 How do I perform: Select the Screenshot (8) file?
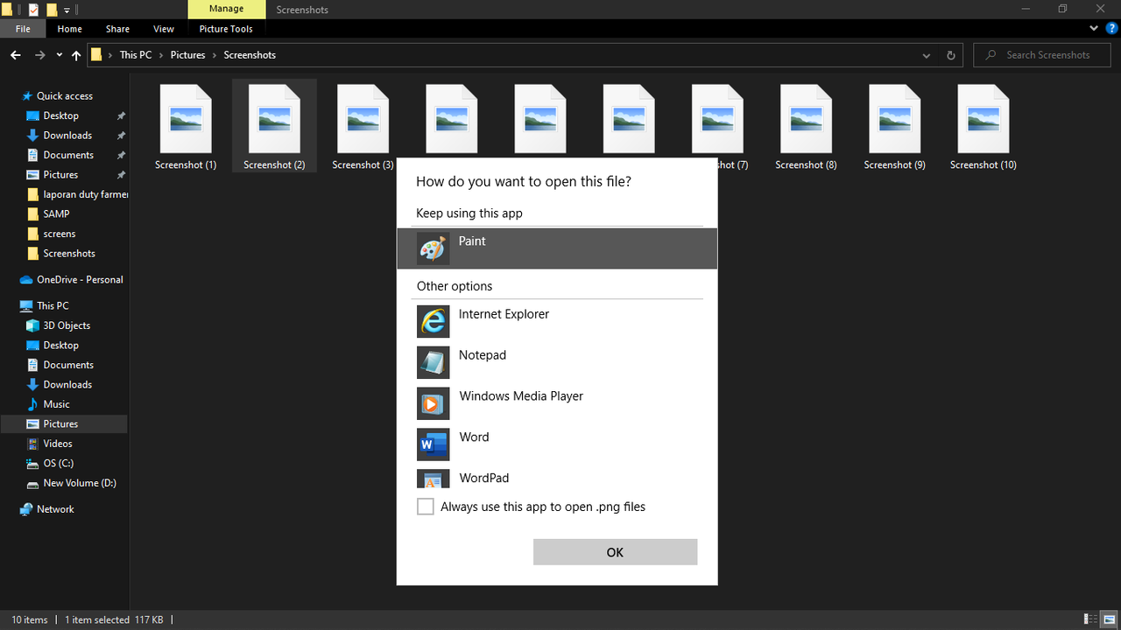(806, 126)
